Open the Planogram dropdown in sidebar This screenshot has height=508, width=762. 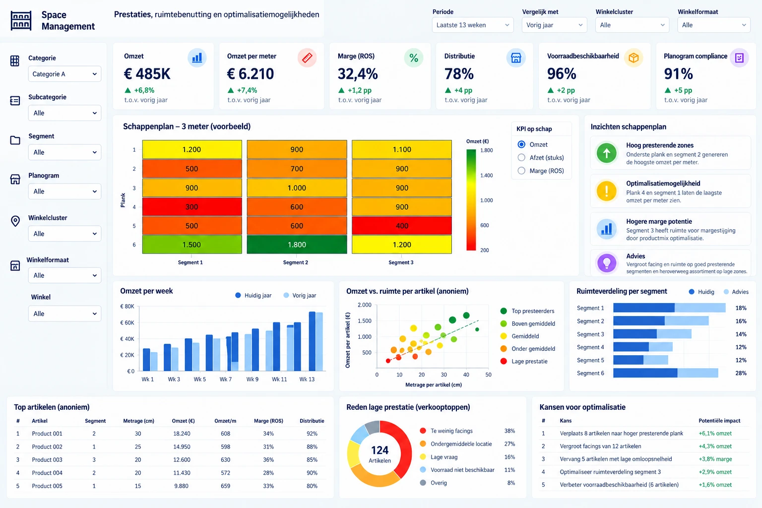click(x=64, y=191)
